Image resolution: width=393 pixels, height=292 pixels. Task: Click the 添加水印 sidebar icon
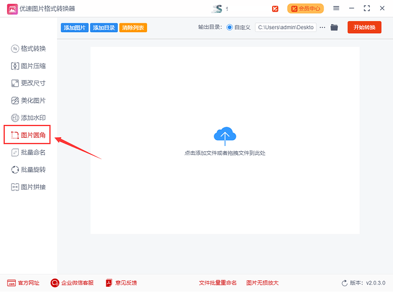(x=15, y=118)
